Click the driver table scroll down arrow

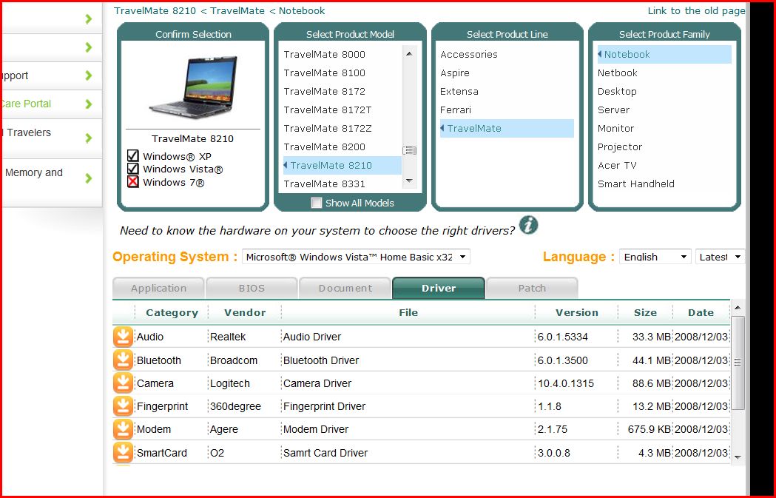(x=738, y=457)
